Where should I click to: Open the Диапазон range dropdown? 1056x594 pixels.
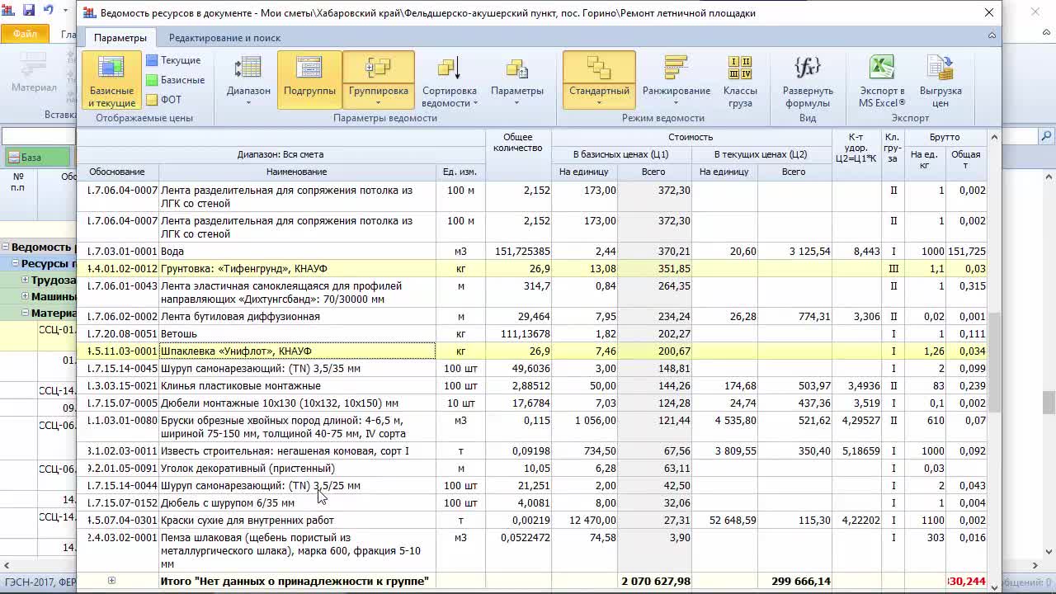[248, 80]
